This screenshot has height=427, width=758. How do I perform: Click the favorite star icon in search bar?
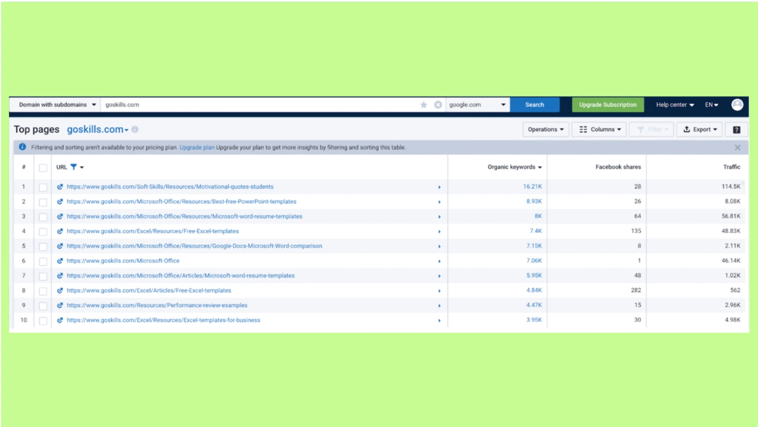click(423, 105)
